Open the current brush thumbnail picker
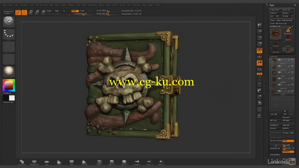This screenshot has height=168, width=299. tap(9, 22)
